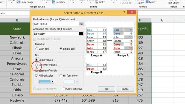Click the cell with 678,448
This screenshot has width=185, height=104.
point(61,101)
